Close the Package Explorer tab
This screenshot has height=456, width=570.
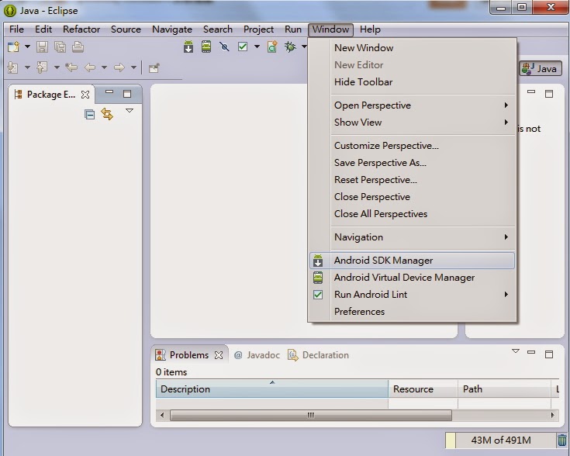click(x=85, y=95)
